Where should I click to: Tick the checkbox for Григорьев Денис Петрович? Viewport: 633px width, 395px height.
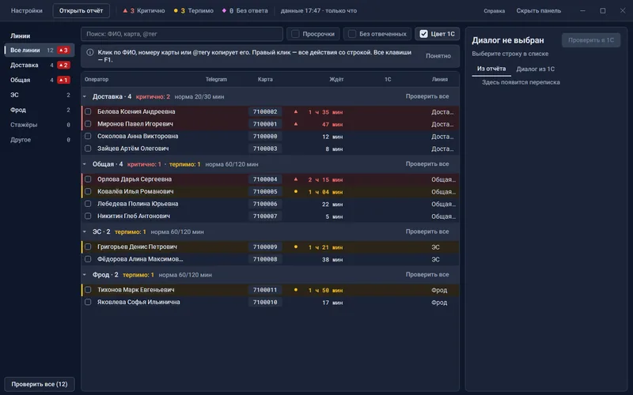[x=88, y=246]
